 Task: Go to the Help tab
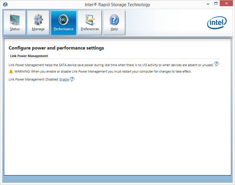(x=114, y=23)
